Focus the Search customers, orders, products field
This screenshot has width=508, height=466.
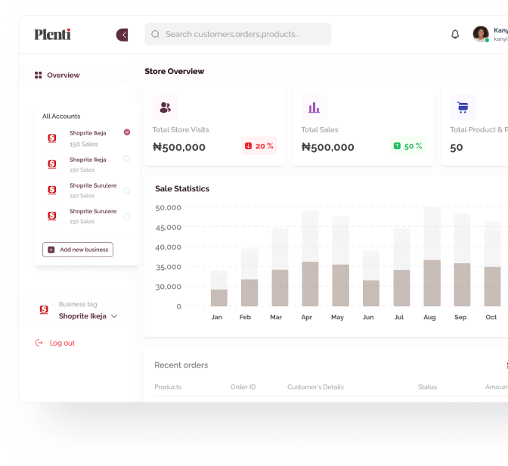tap(238, 34)
